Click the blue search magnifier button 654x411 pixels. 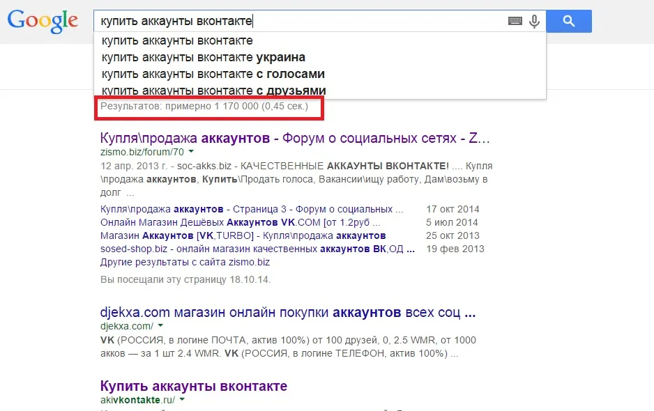[569, 21]
